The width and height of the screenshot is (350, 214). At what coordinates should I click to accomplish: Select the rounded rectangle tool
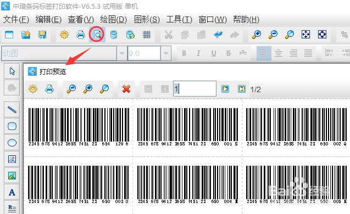pos(12,126)
